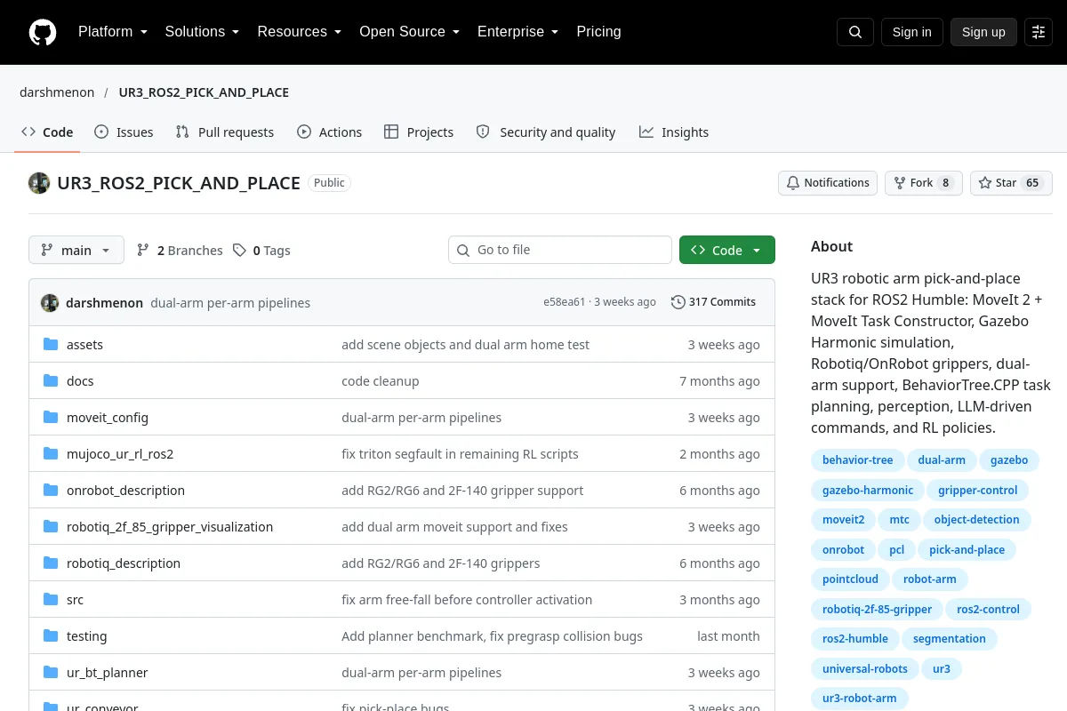Viewport: 1067px width, 711px height.
Task: Open latest commit message dual-arm per-arm pipelines
Action: click(230, 303)
